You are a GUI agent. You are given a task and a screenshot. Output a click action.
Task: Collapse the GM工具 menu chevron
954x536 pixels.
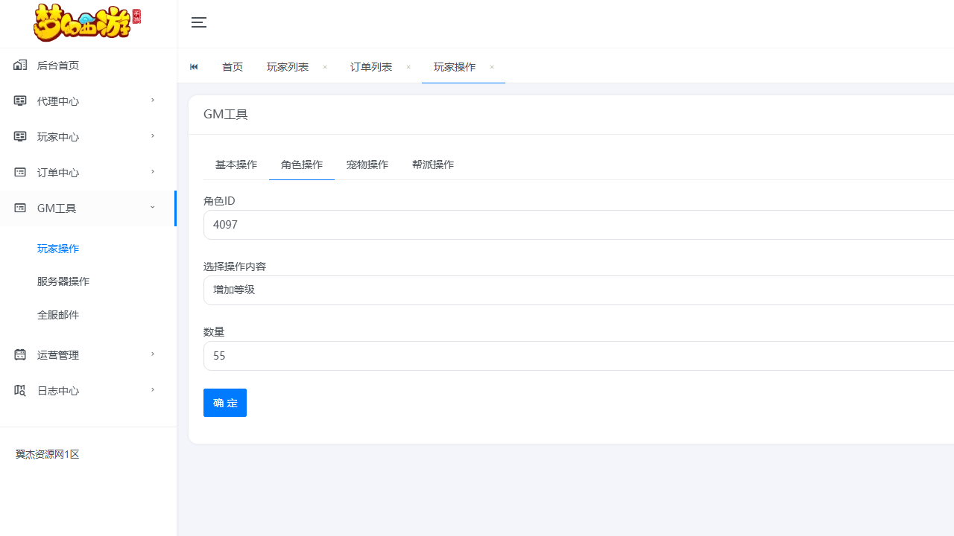[x=152, y=208]
